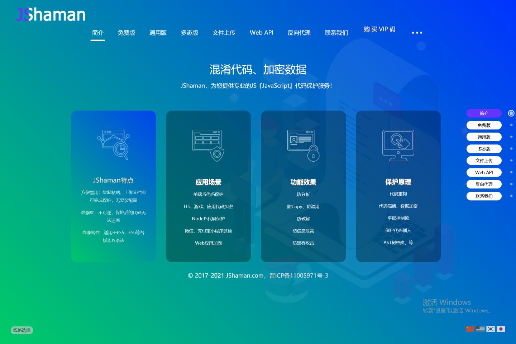The height and width of the screenshot is (344, 516).
Task: Click the 联系我们 side nav button
Action: coord(484,196)
